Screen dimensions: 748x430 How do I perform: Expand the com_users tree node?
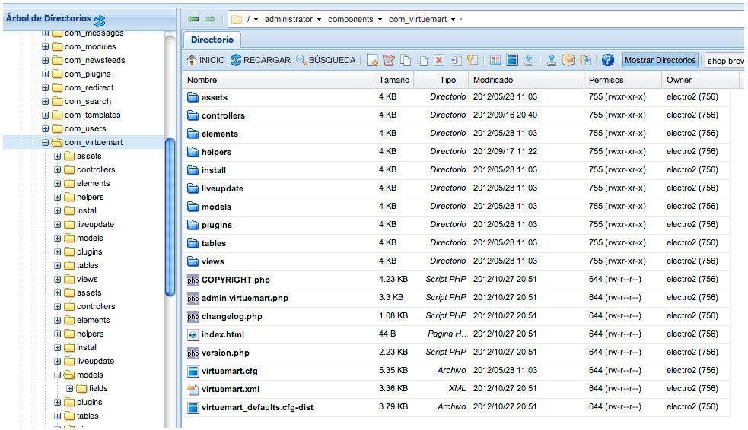[x=46, y=128]
